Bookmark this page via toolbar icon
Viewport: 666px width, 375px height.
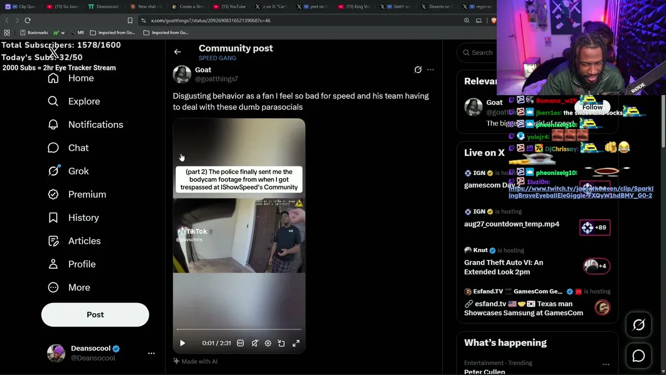click(x=130, y=20)
